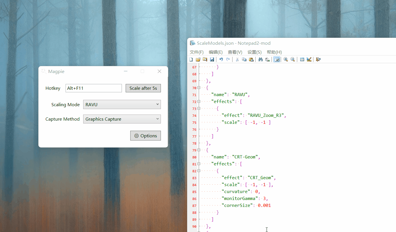The image size is (396, 232).
Task: Redo the last edit
Action: click(x=228, y=59)
